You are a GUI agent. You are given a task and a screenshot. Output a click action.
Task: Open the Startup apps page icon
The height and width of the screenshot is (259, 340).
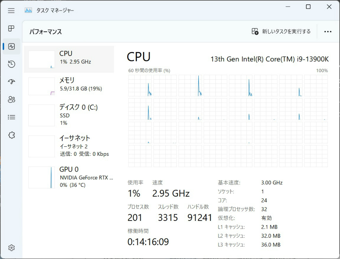(x=11, y=82)
